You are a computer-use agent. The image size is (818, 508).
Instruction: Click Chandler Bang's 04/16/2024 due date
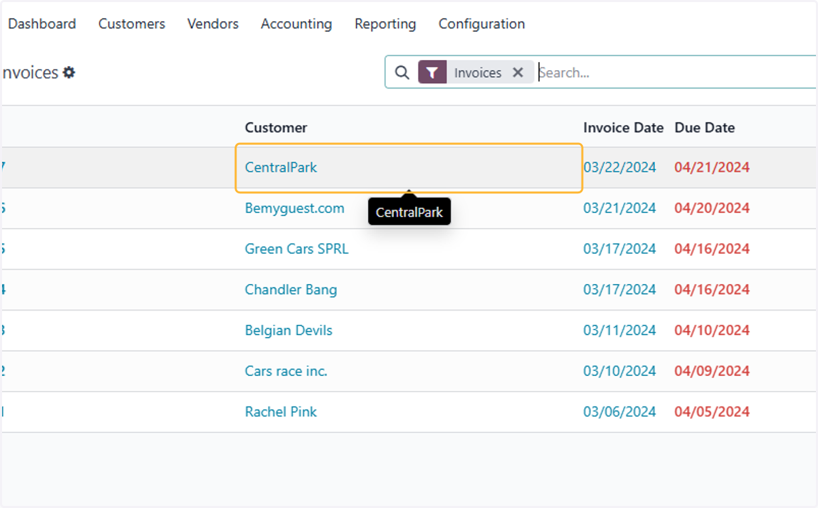(712, 289)
